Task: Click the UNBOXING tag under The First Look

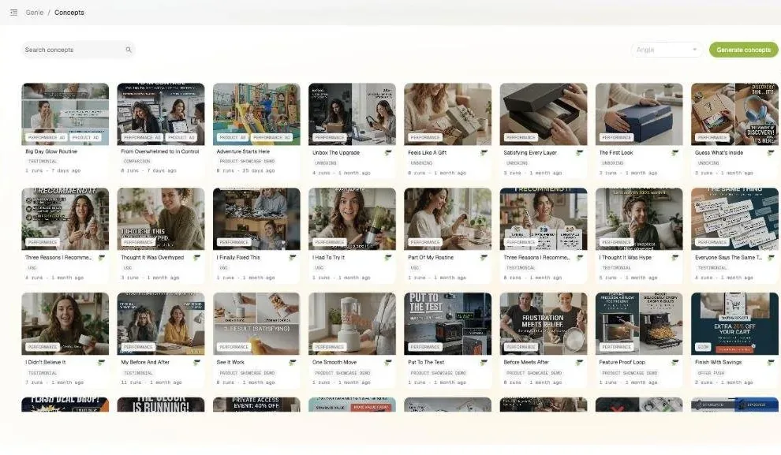Action: click(613, 162)
